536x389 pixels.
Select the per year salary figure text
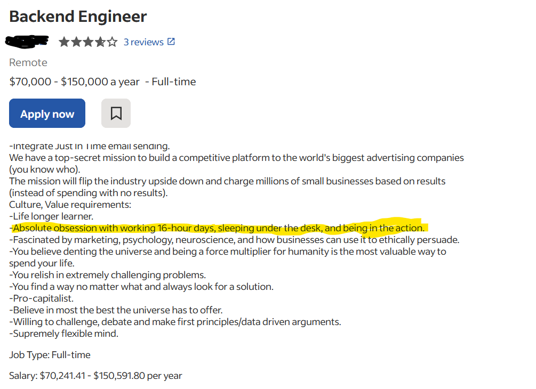[96, 375]
